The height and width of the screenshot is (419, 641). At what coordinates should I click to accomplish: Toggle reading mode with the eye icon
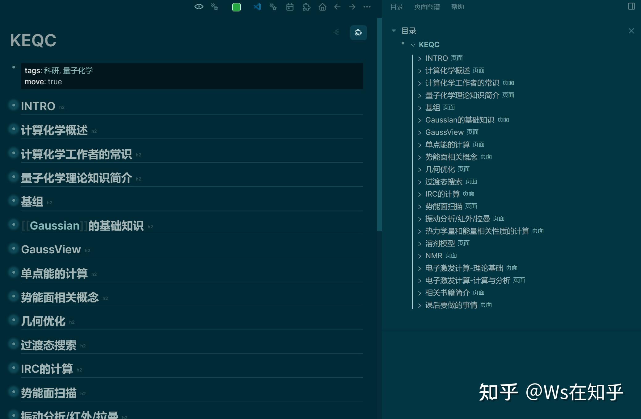[199, 6]
